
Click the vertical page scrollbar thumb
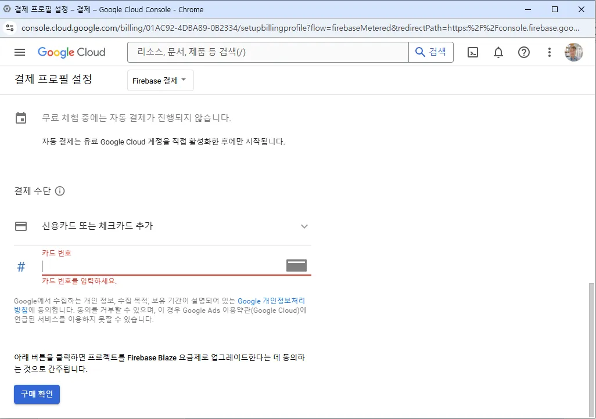coord(592,349)
